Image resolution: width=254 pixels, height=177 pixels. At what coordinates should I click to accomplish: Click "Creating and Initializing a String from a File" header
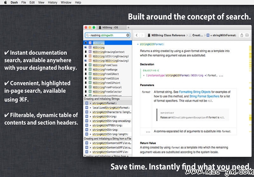(108, 139)
